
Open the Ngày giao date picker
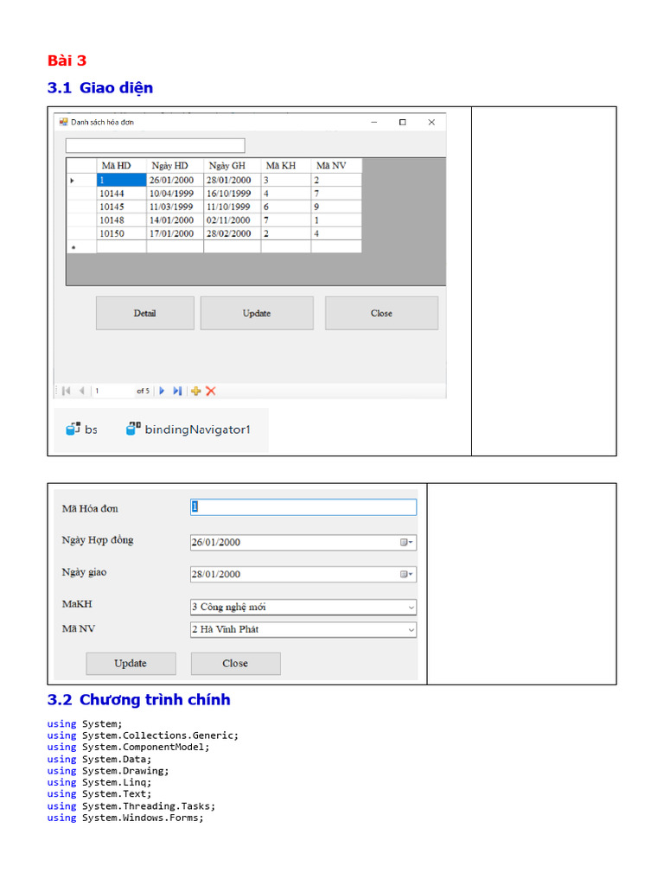tap(406, 574)
